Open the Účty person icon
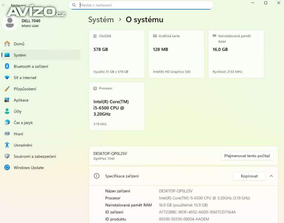The height and width of the screenshot is (223, 284). tap(7, 111)
